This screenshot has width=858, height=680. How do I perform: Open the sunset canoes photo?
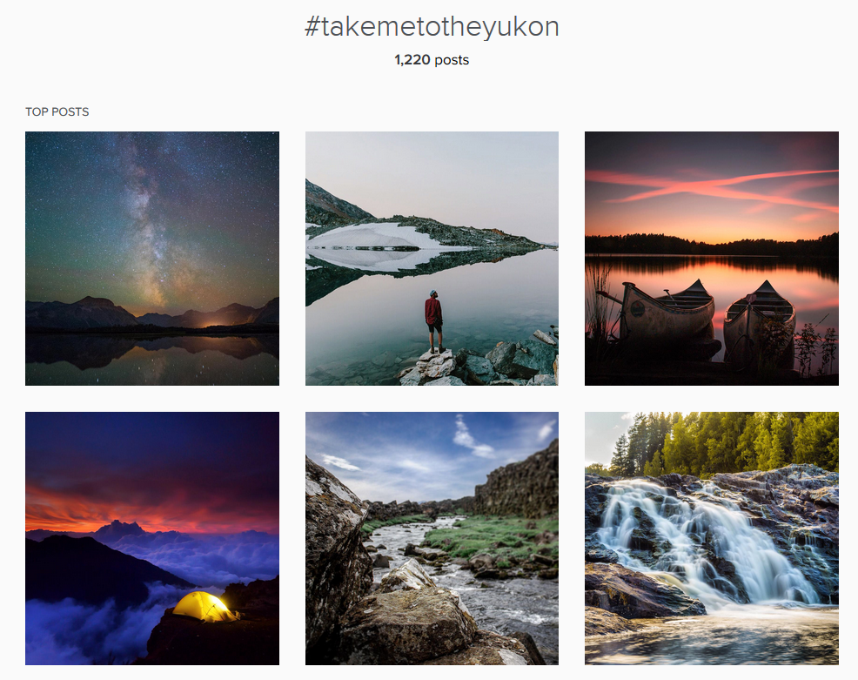pos(711,259)
